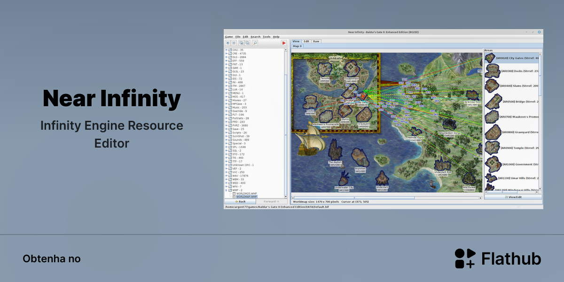564x282 pixels.
Task: Select Slums entry in Areas list
Action: (x=512, y=86)
